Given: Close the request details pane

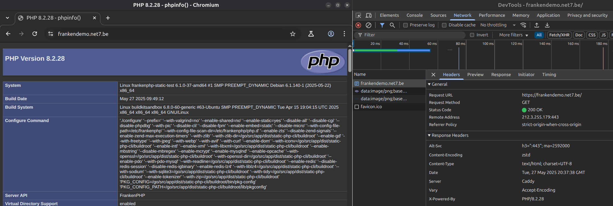Looking at the screenshot, I should point(433,75).
